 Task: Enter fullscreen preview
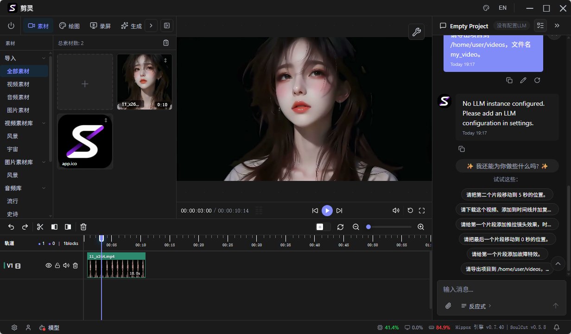coord(422,211)
